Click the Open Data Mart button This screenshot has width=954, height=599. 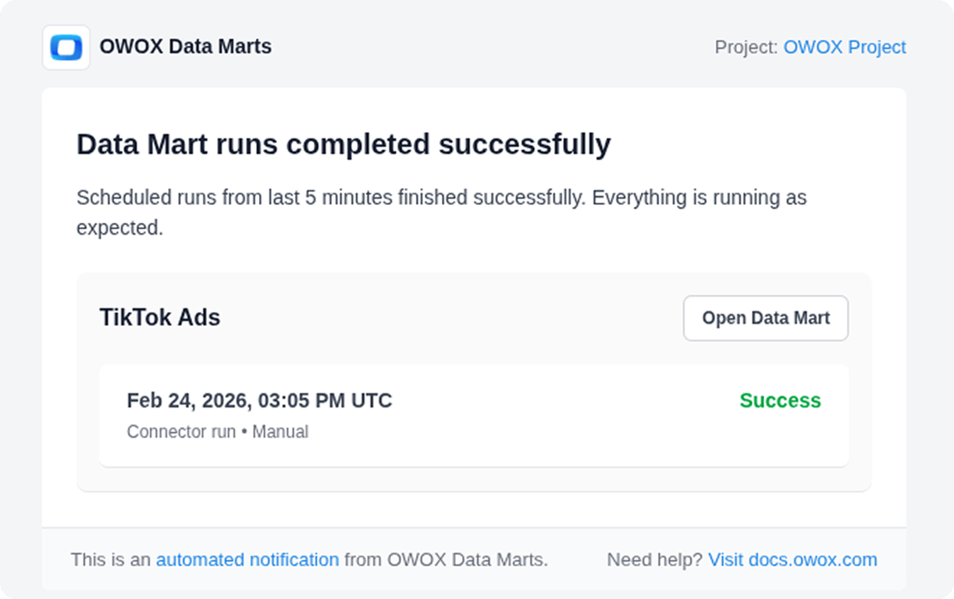point(765,317)
